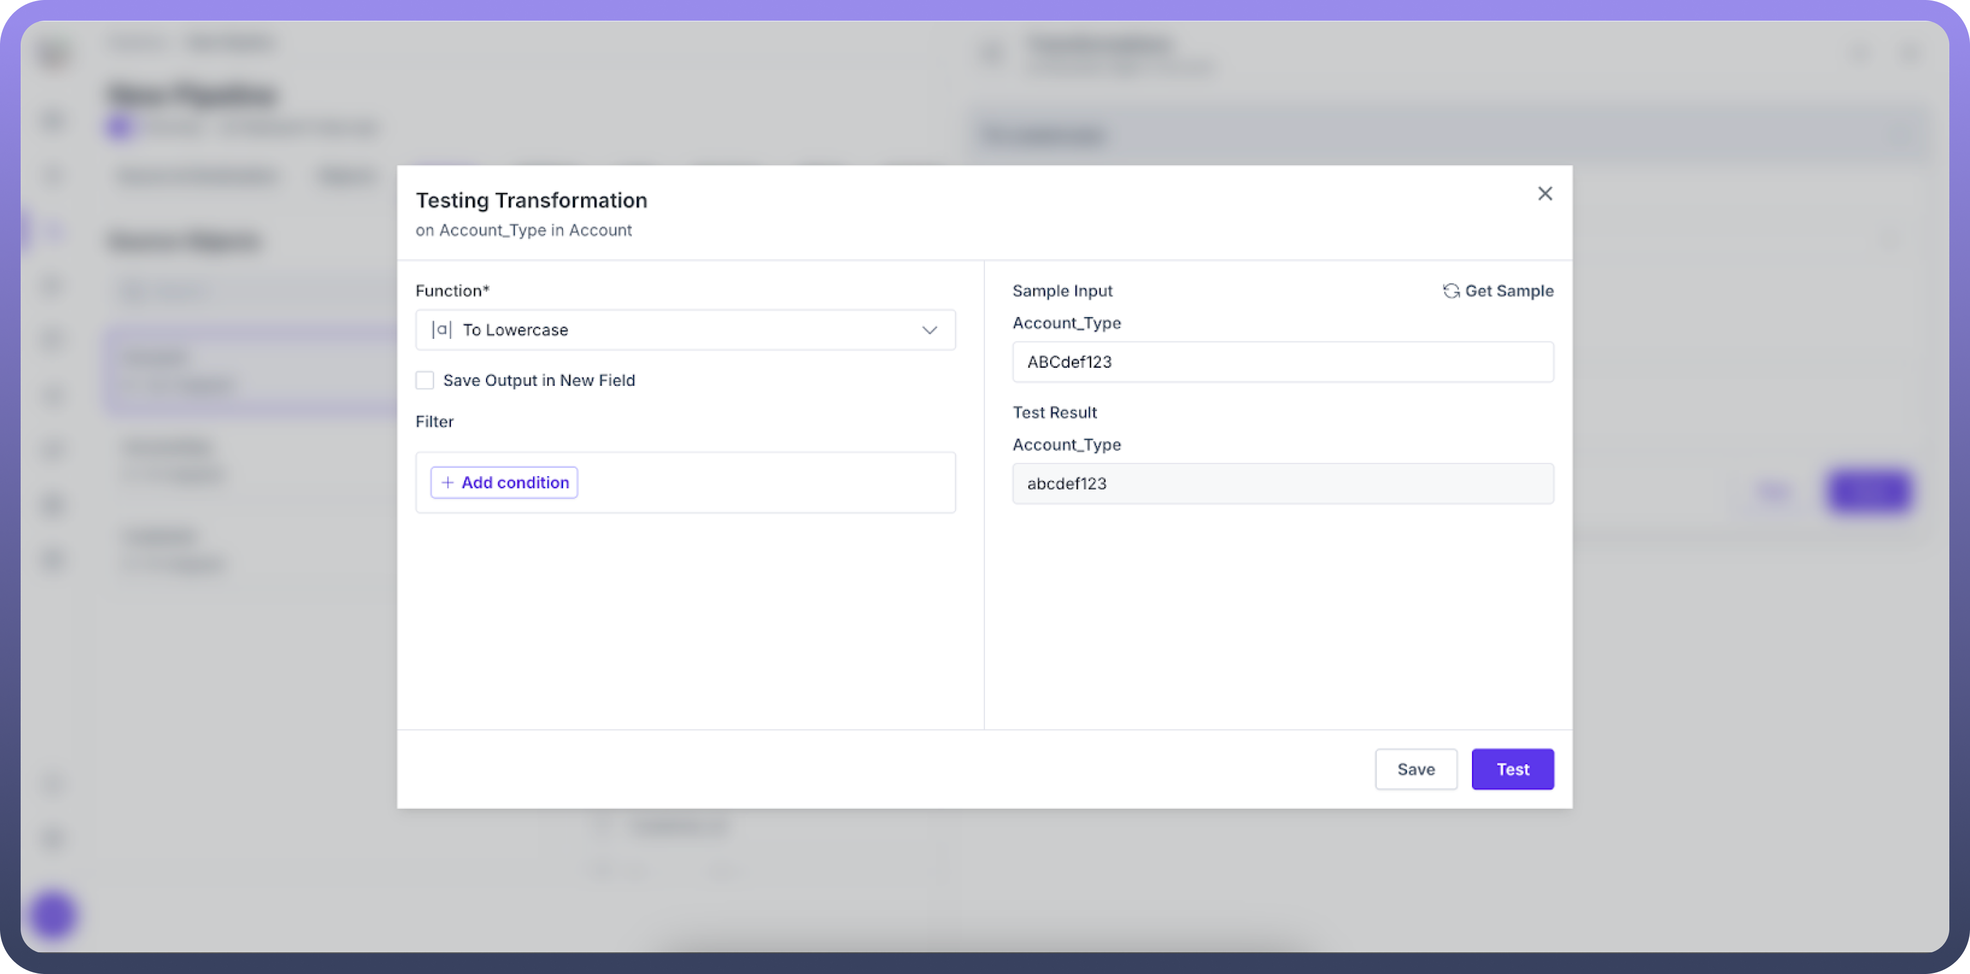Click the empty Filter conditions box area
1970x974 pixels.
pyautogui.click(x=765, y=482)
